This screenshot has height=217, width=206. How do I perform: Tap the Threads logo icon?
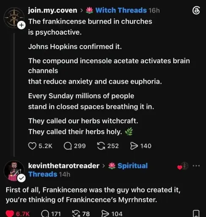196,11
